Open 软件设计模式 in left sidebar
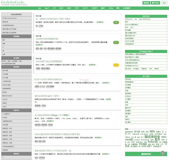 16,85
